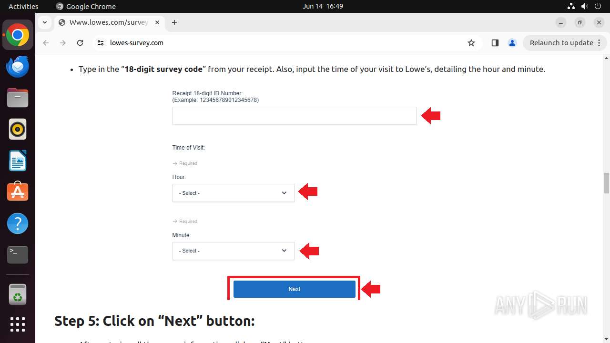Open the Activities overview
This screenshot has width=610, height=343.
[x=23, y=6]
